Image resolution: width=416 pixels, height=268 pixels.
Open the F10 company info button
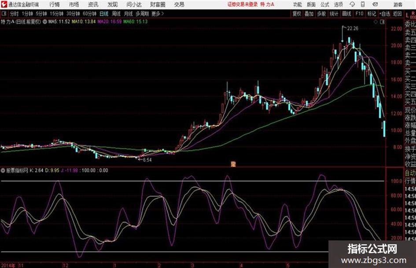(359, 14)
